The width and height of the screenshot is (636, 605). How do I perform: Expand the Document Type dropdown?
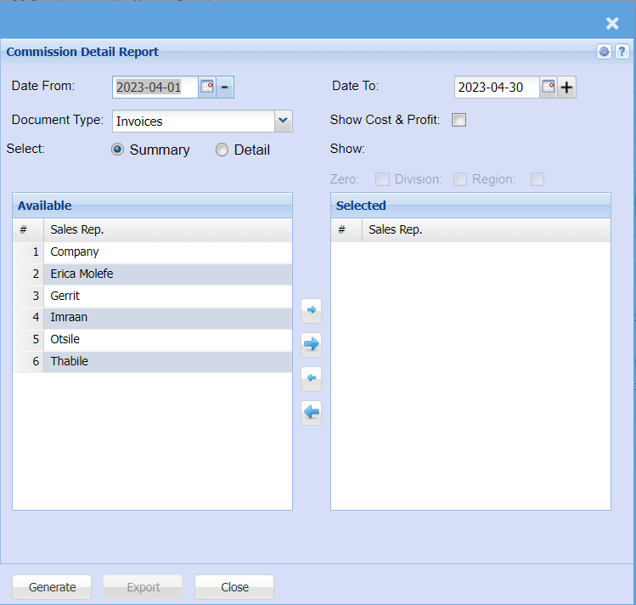[x=284, y=122]
